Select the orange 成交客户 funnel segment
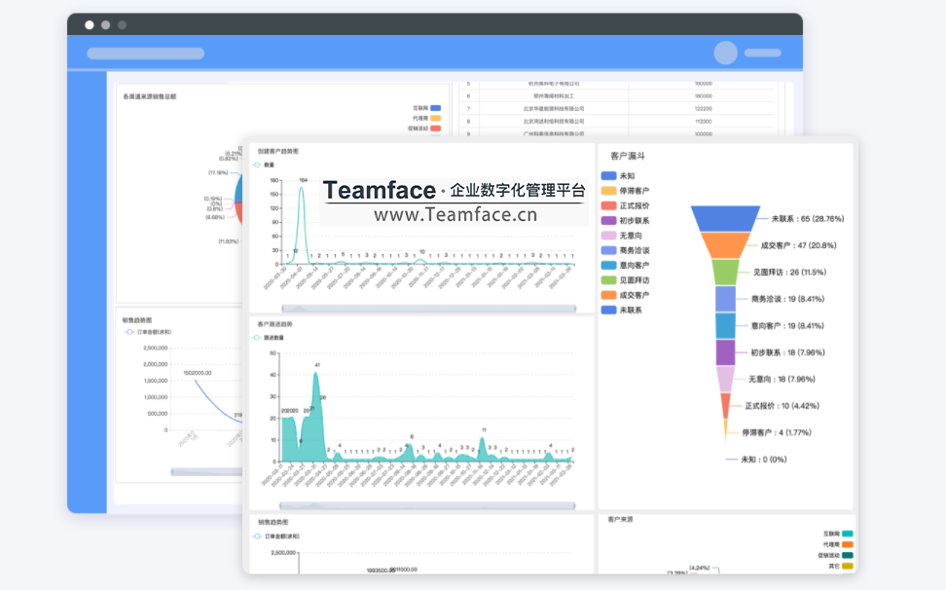Image resolution: width=946 pixels, height=590 pixels. coord(725,245)
